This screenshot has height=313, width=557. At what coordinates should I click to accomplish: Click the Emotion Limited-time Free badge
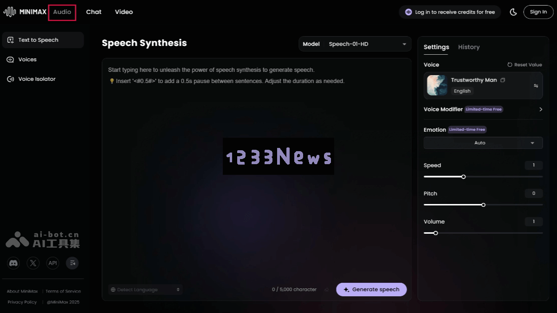[x=467, y=130]
